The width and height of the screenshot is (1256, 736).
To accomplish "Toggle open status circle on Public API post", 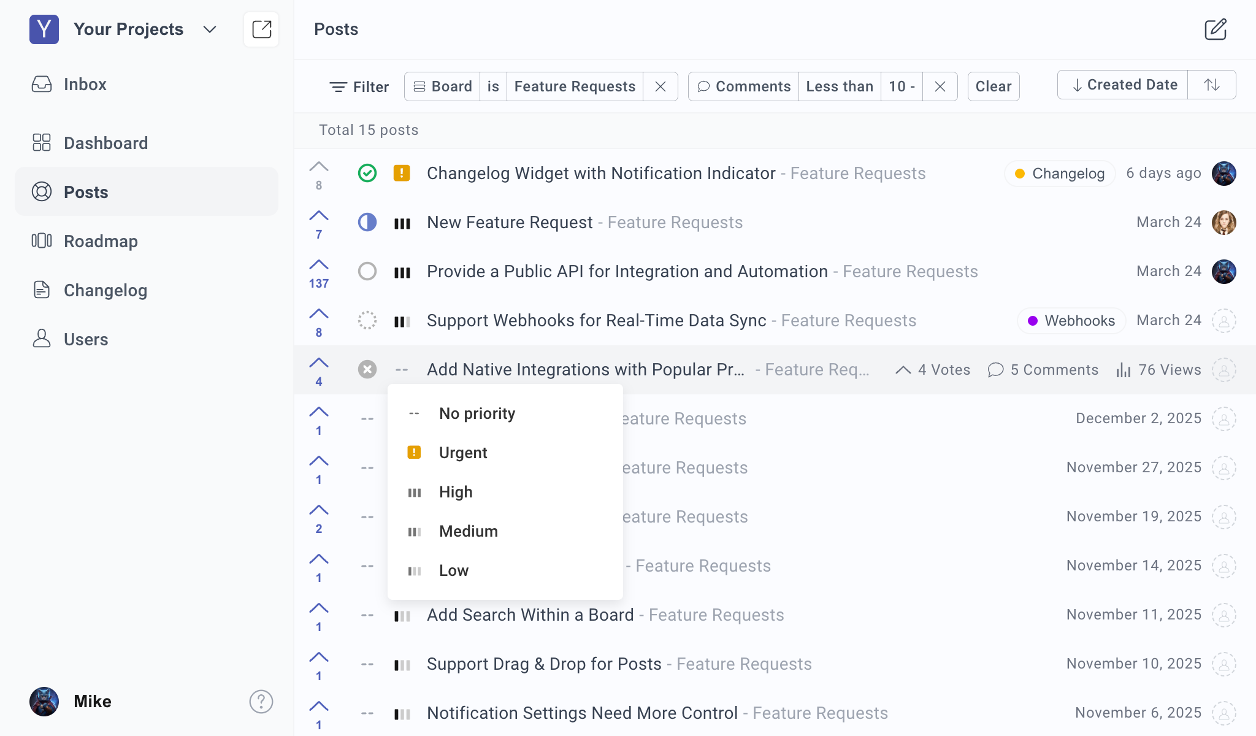I will click(x=367, y=271).
